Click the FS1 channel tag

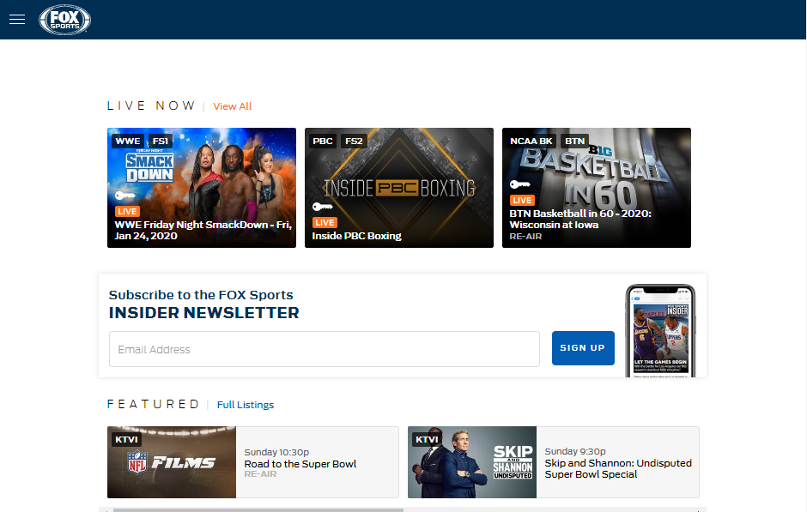(161, 141)
